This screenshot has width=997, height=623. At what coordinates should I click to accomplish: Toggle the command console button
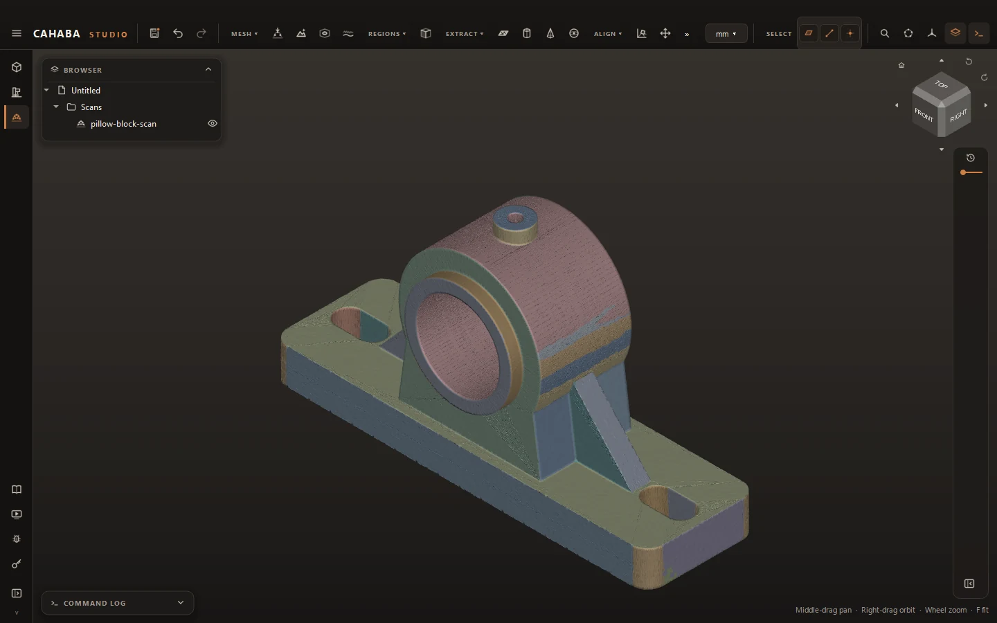coord(979,33)
